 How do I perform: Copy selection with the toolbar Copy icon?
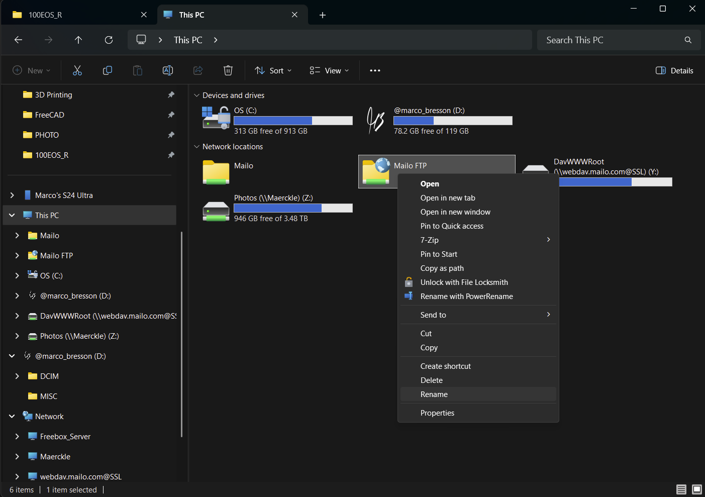point(108,70)
